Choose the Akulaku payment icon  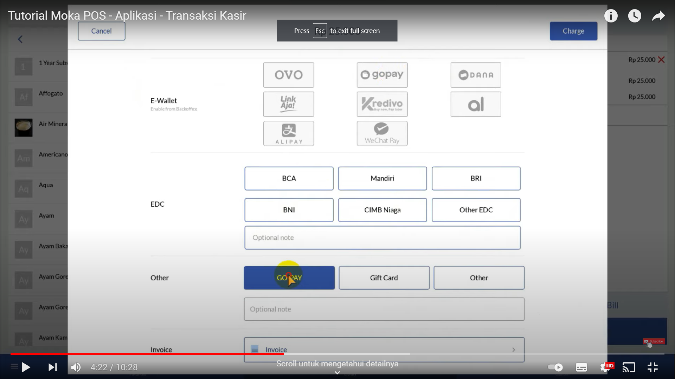[476, 104]
